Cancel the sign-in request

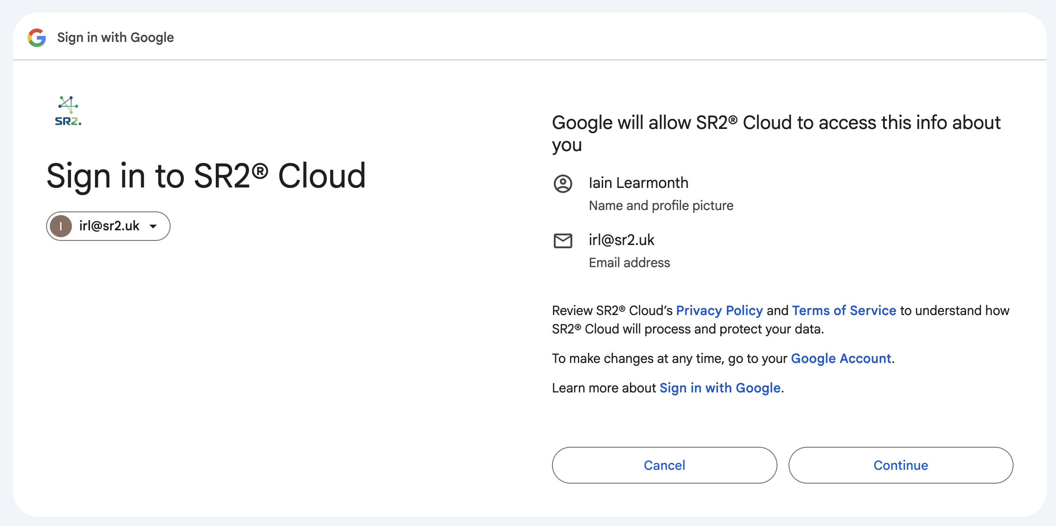664,465
